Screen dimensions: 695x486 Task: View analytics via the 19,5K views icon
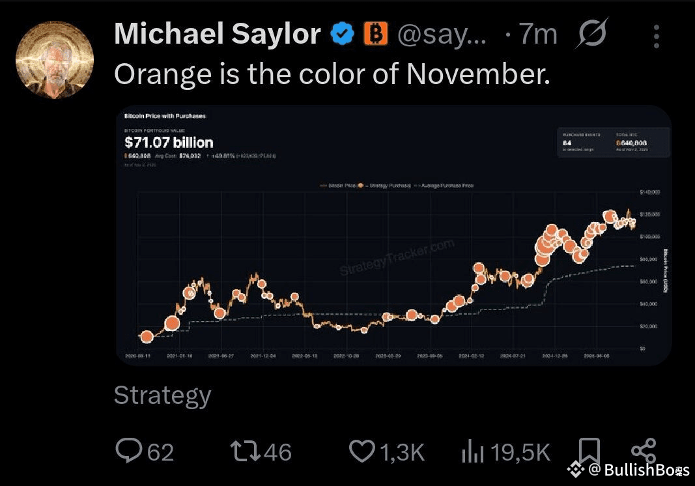coord(472,450)
